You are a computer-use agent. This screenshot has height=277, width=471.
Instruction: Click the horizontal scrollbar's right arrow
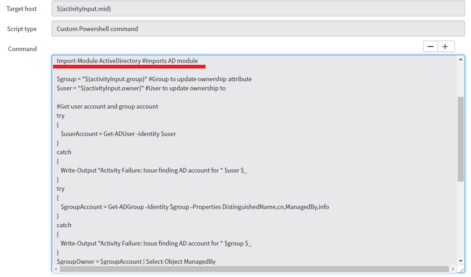click(453, 269)
